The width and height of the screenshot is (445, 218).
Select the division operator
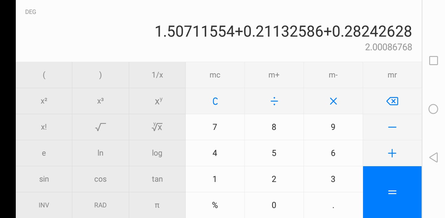(274, 101)
